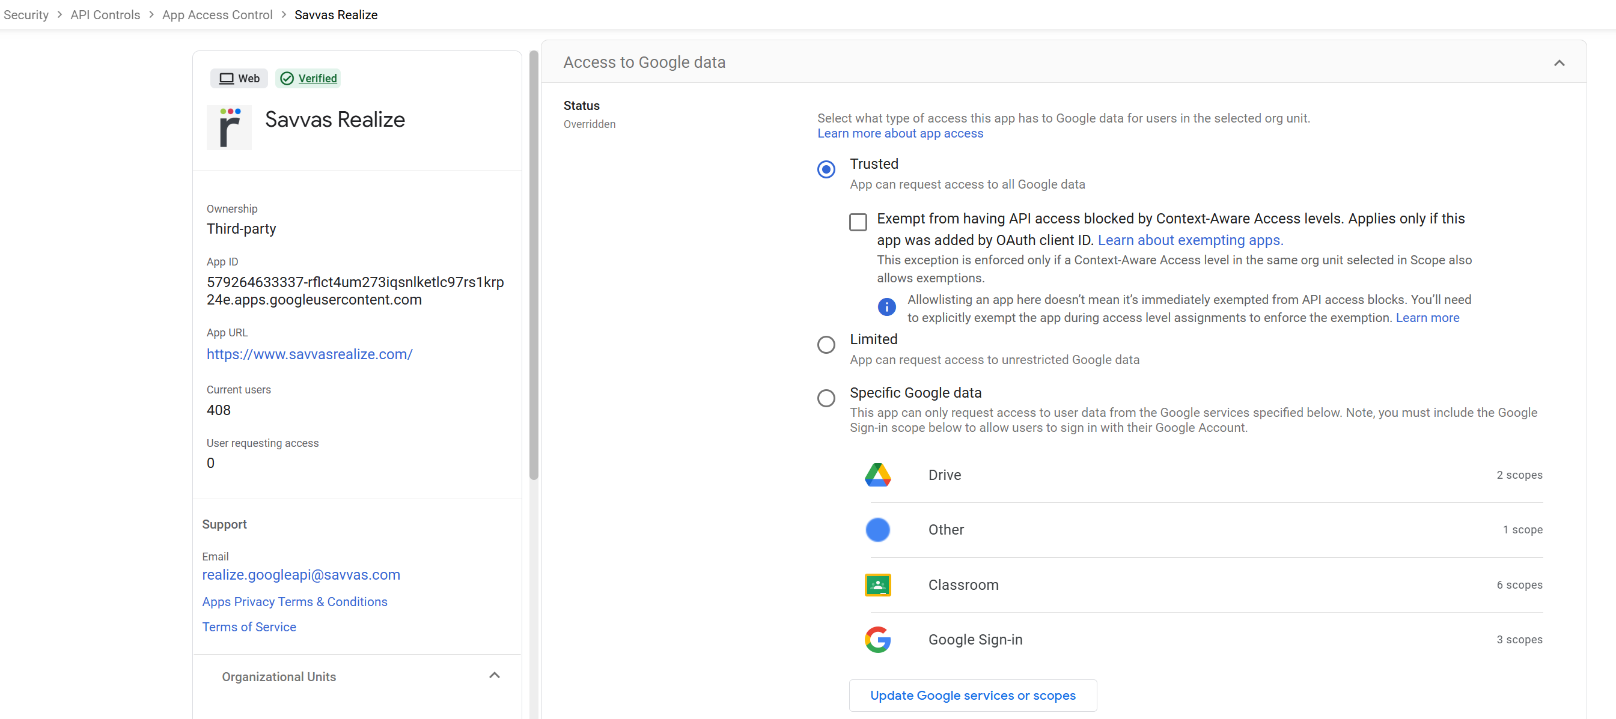Viewport: 1616px width, 719px height.
Task: Click the '2 scopes' count for Drive
Action: click(x=1519, y=475)
